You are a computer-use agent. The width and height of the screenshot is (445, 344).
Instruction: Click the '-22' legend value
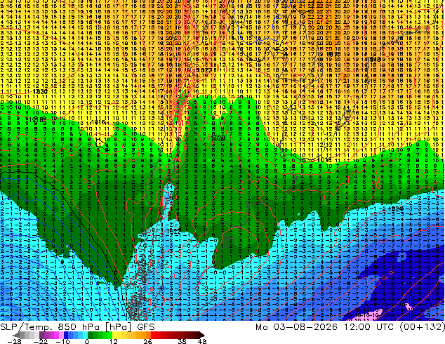click(x=40, y=341)
